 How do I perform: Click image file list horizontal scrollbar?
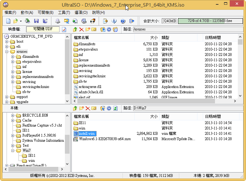point(146,101)
